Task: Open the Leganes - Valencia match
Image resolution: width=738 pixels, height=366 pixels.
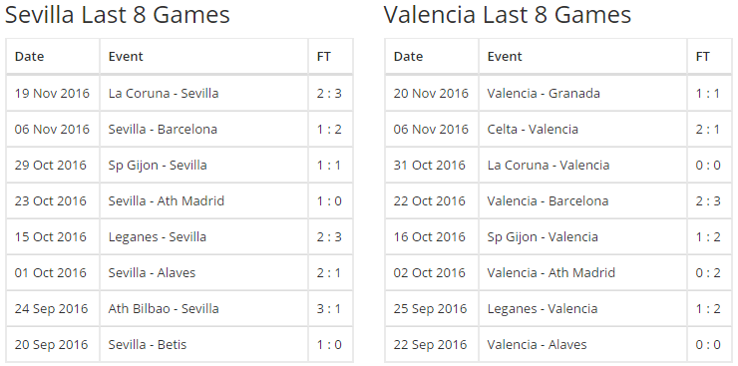Action: 543,308
